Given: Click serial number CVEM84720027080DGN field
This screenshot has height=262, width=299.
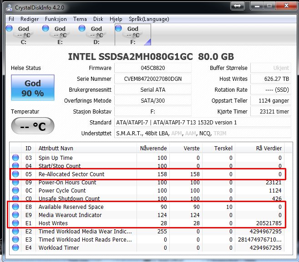Looking at the screenshot, I should click(153, 79).
